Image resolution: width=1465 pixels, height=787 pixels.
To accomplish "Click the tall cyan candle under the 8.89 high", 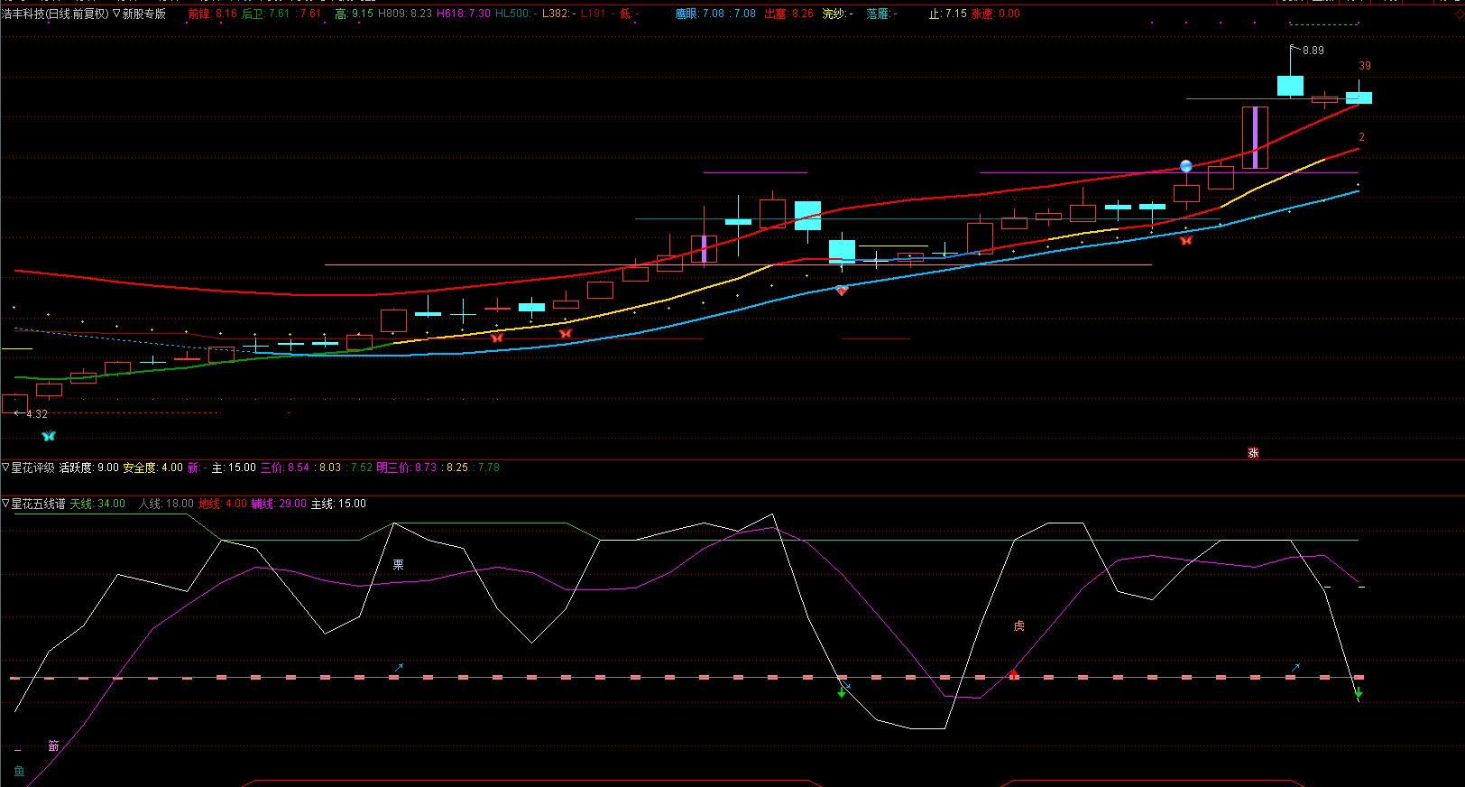I will pos(1290,86).
